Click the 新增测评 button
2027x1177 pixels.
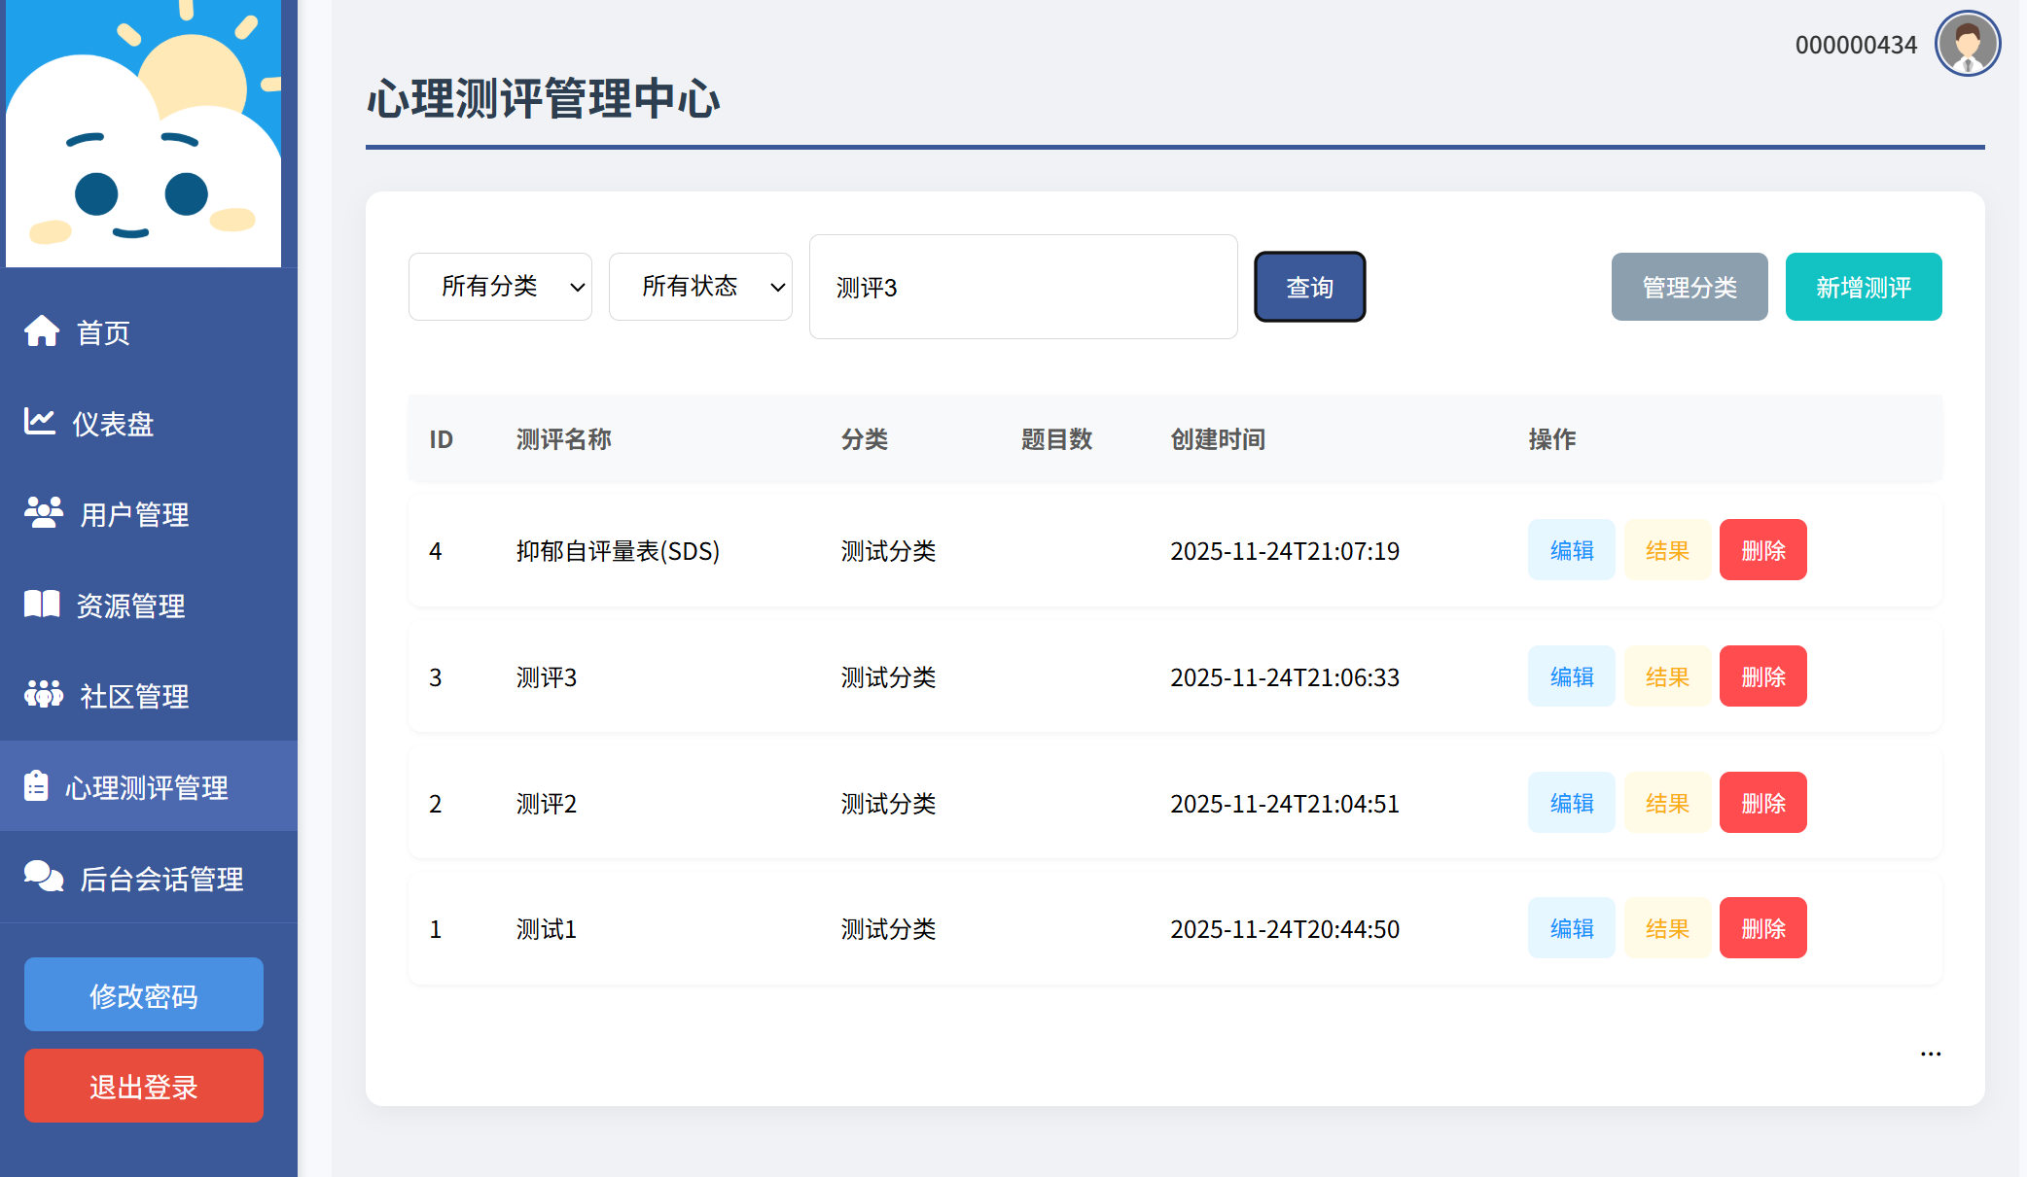click(1863, 287)
